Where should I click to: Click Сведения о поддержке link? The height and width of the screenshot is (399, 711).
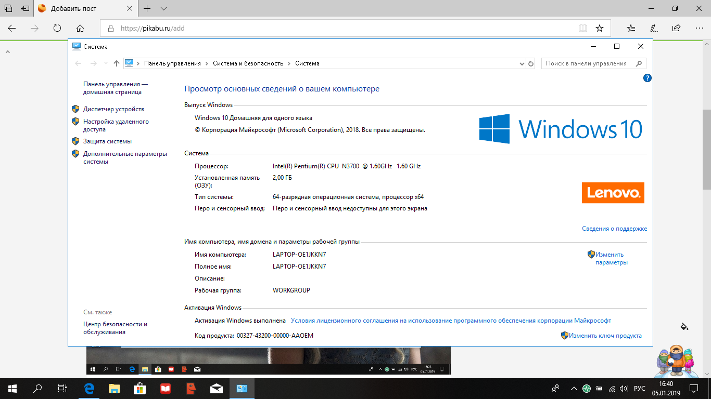(614, 229)
